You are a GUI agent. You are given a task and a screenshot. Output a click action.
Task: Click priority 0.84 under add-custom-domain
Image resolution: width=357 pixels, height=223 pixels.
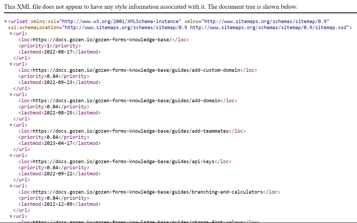pyautogui.click(x=52, y=76)
